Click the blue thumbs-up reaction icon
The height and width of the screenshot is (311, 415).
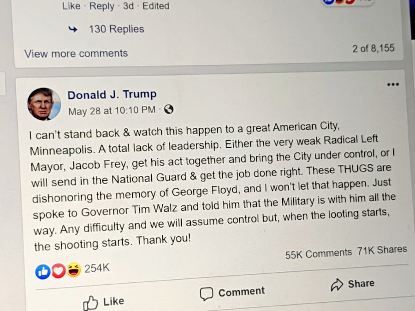pyautogui.click(x=43, y=272)
